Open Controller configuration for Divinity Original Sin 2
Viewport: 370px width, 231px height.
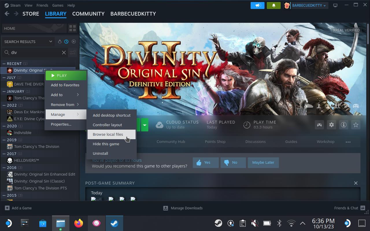(319, 125)
